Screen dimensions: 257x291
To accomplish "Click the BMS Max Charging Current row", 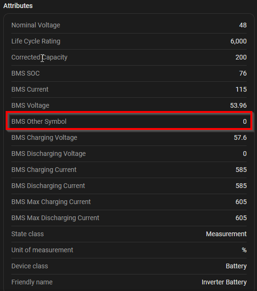I will point(129,202).
